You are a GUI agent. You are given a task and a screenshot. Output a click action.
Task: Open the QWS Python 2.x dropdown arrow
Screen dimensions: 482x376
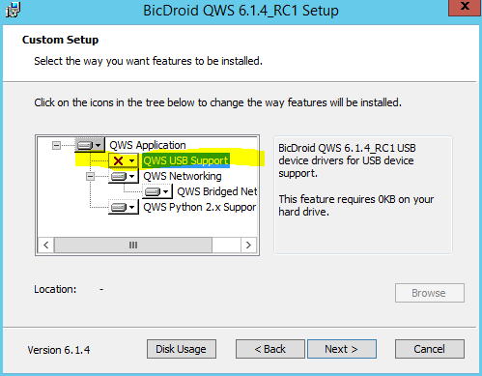point(131,208)
